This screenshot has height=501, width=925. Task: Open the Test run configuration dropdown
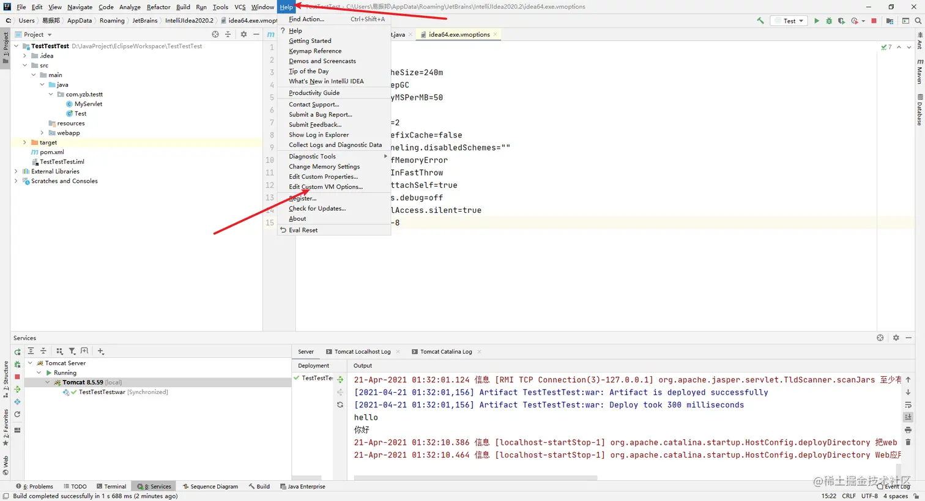[x=789, y=21]
